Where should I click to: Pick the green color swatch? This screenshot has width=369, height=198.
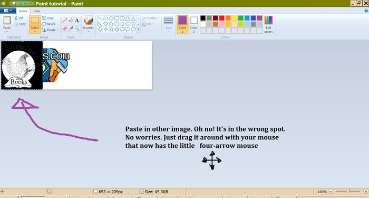pos(240,18)
